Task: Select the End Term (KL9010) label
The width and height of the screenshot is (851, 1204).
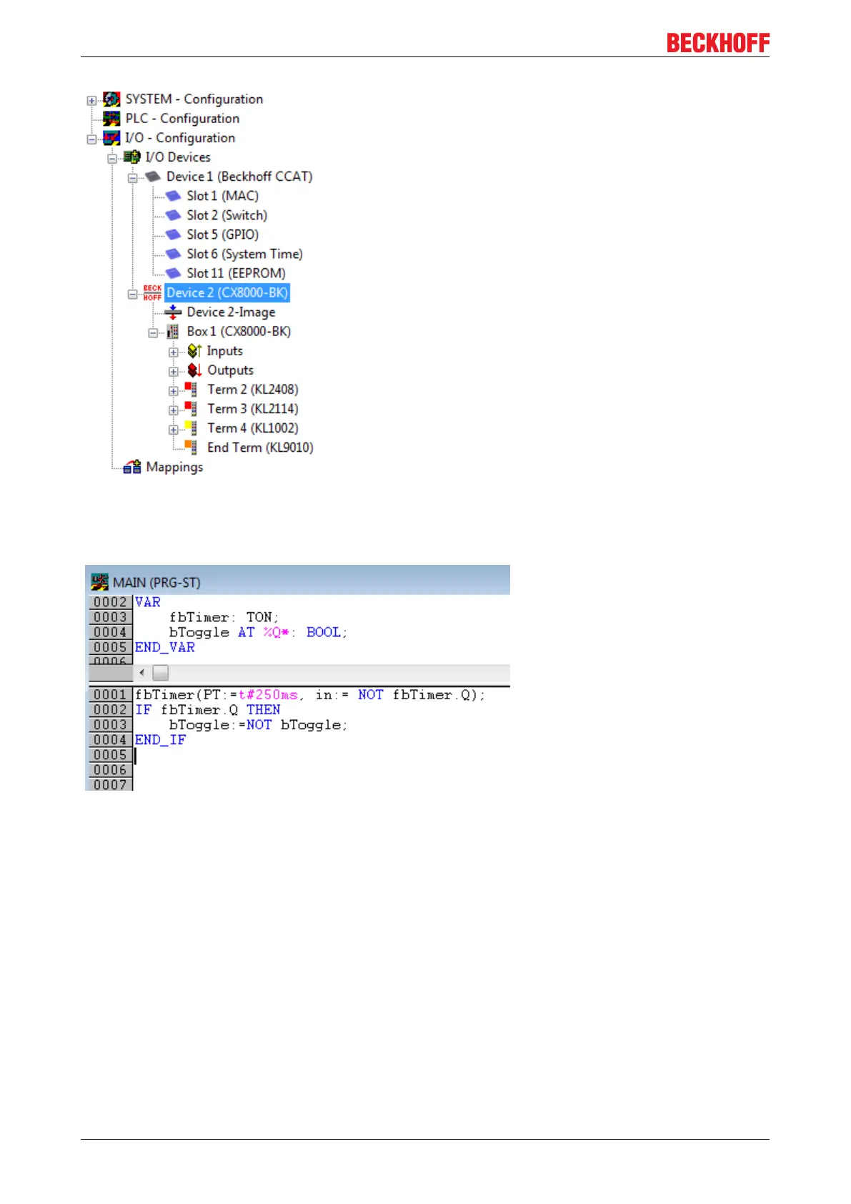Action: click(x=261, y=448)
